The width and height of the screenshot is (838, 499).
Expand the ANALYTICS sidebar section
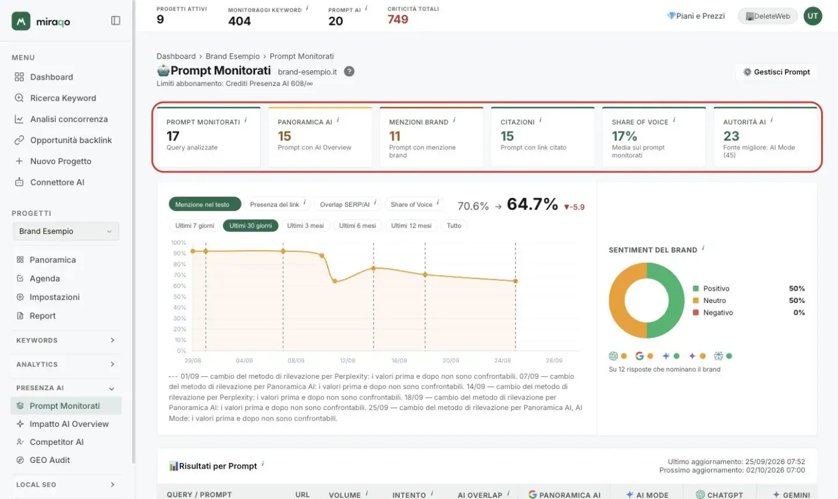tap(66, 364)
